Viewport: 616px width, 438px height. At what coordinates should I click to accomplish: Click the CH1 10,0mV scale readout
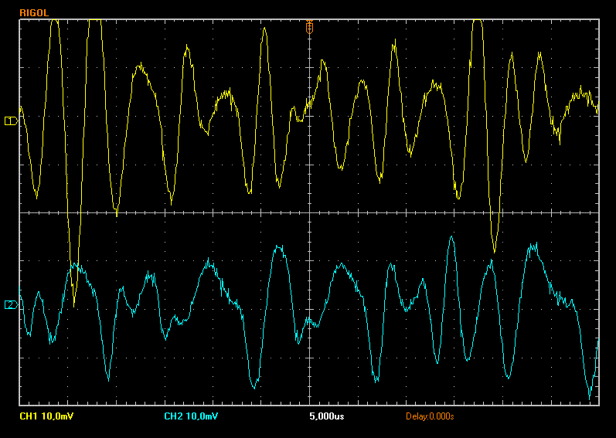pos(46,416)
